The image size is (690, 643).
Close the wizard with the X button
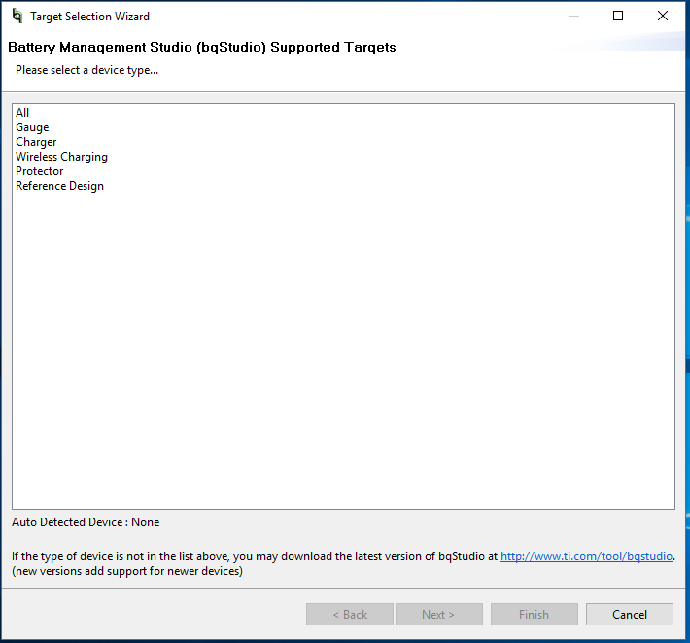(662, 16)
